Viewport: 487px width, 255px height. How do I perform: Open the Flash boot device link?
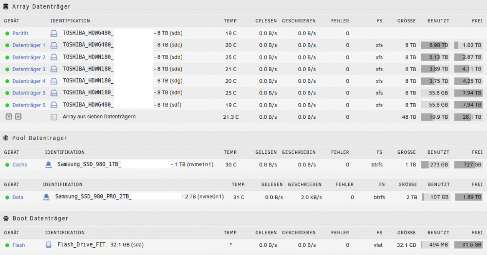tap(19, 245)
